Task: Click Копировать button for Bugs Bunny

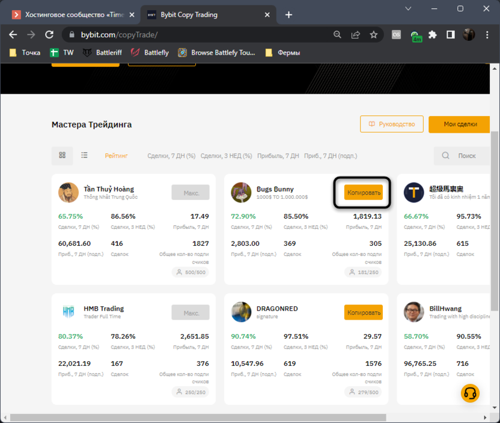Action: pos(363,192)
